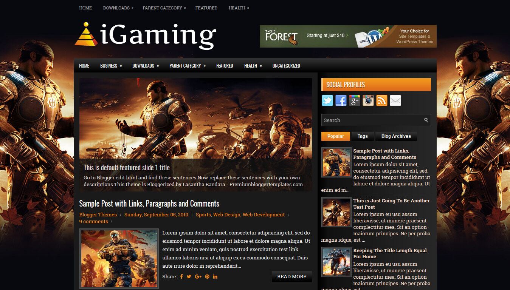Open the Google Plus social profile icon

[355, 100]
